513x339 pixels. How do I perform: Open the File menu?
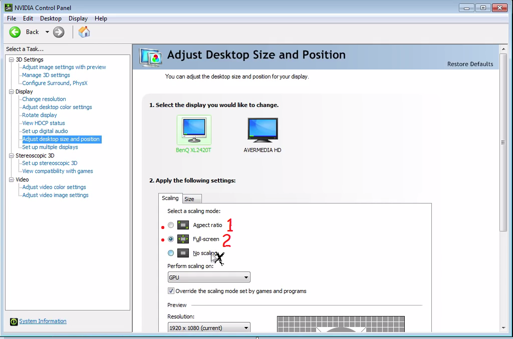click(x=12, y=18)
